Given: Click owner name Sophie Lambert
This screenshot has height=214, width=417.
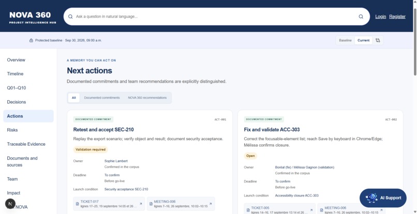Looking at the screenshot, I should click(116, 161).
